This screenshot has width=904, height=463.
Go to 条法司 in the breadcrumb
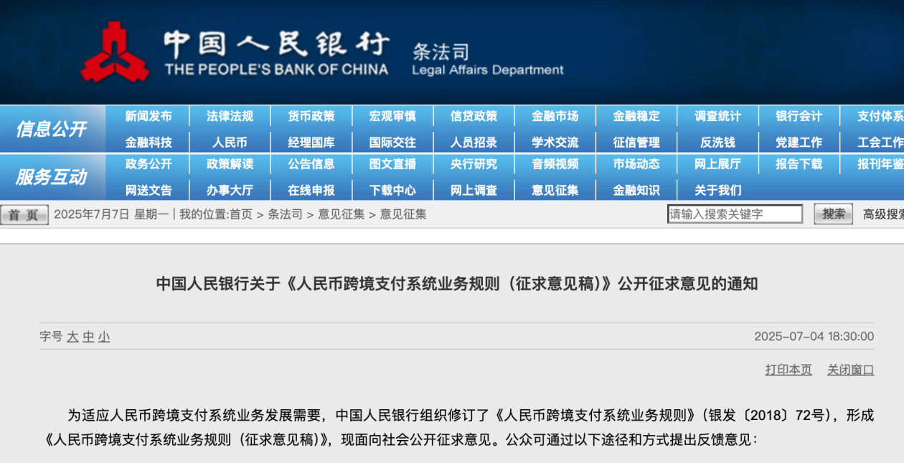pyautogui.click(x=285, y=214)
